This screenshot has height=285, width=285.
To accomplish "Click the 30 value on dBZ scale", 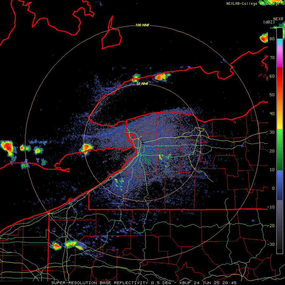I will [x=272, y=132].
